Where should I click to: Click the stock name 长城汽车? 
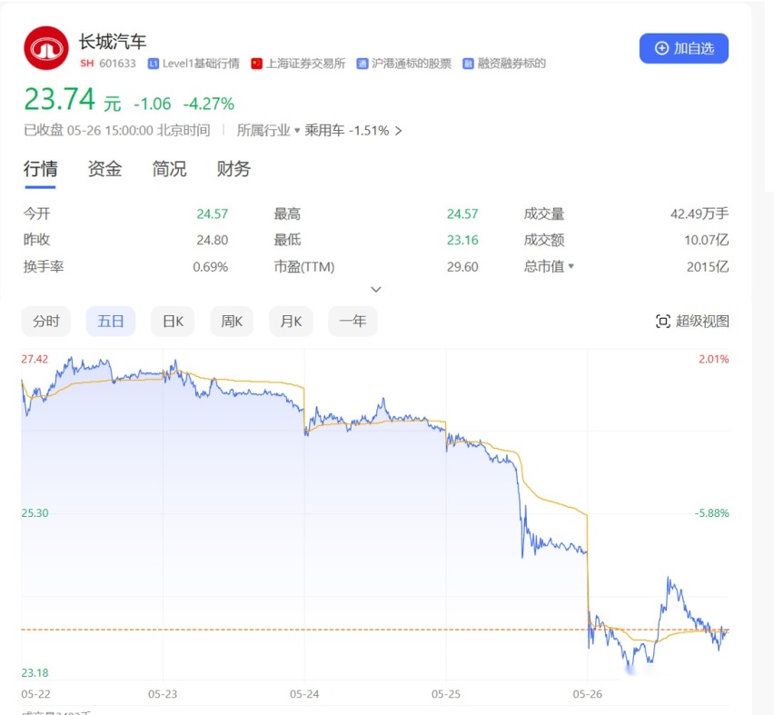[x=113, y=42]
